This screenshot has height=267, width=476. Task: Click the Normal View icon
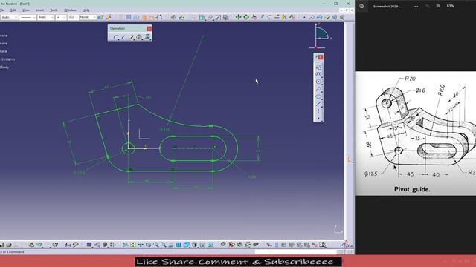[x=171, y=245]
